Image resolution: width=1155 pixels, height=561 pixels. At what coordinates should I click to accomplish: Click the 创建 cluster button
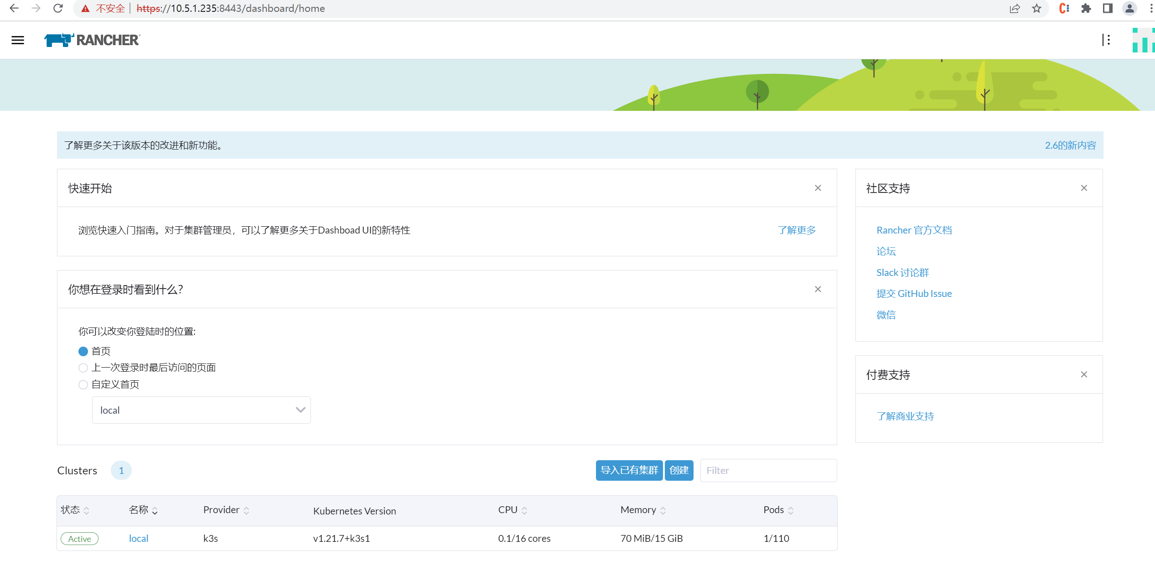tap(678, 470)
